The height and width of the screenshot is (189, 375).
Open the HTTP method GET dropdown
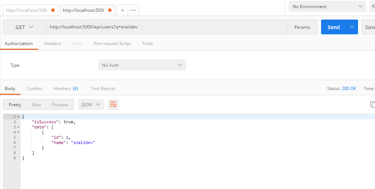tap(24, 27)
